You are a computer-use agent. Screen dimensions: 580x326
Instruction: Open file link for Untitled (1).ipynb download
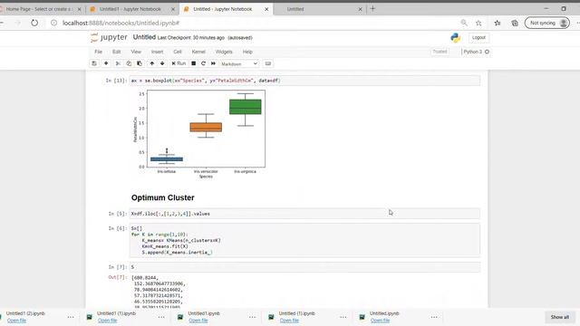pos(289,321)
